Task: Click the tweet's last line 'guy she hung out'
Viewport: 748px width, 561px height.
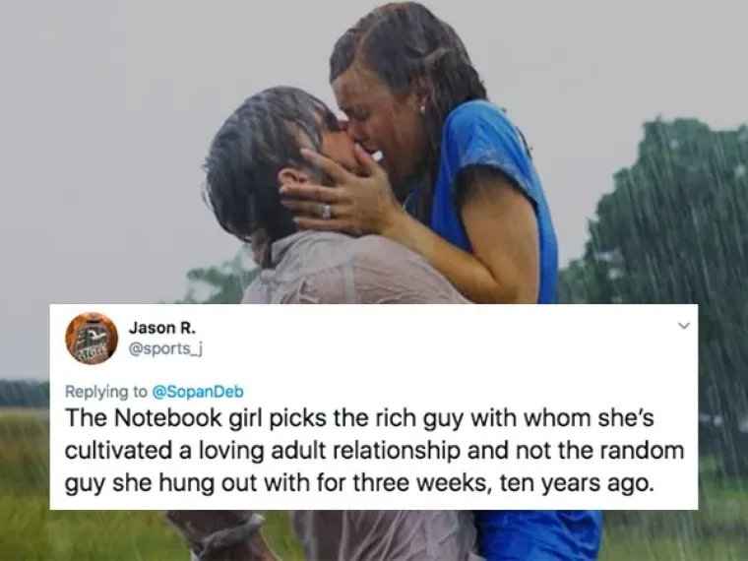Action: click(x=358, y=483)
